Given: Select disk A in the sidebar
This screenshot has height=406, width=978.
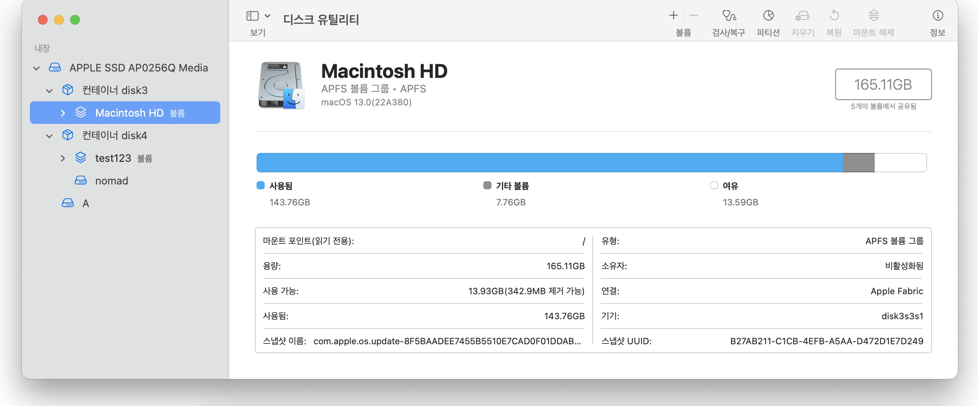Looking at the screenshot, I should point(86,203).
